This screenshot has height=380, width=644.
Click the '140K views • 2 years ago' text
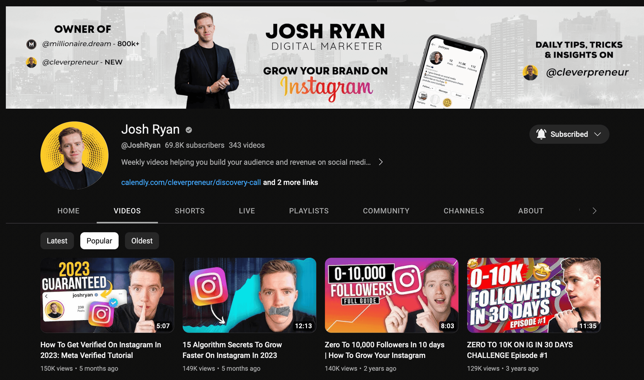pyautogui.click(x=361, y=369)
